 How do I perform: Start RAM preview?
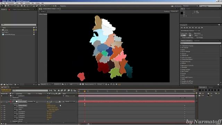point(202,28)
